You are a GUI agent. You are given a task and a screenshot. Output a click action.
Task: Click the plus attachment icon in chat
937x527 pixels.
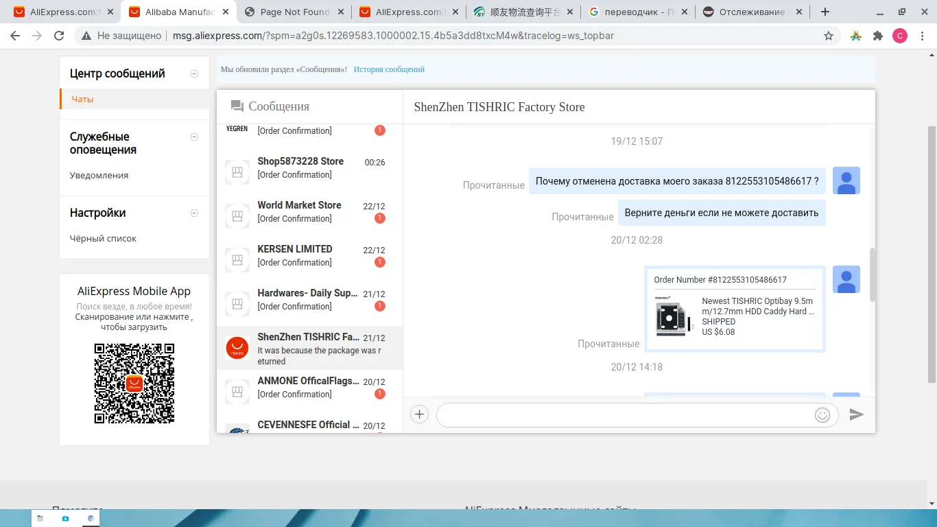click(x=419, y=414)
